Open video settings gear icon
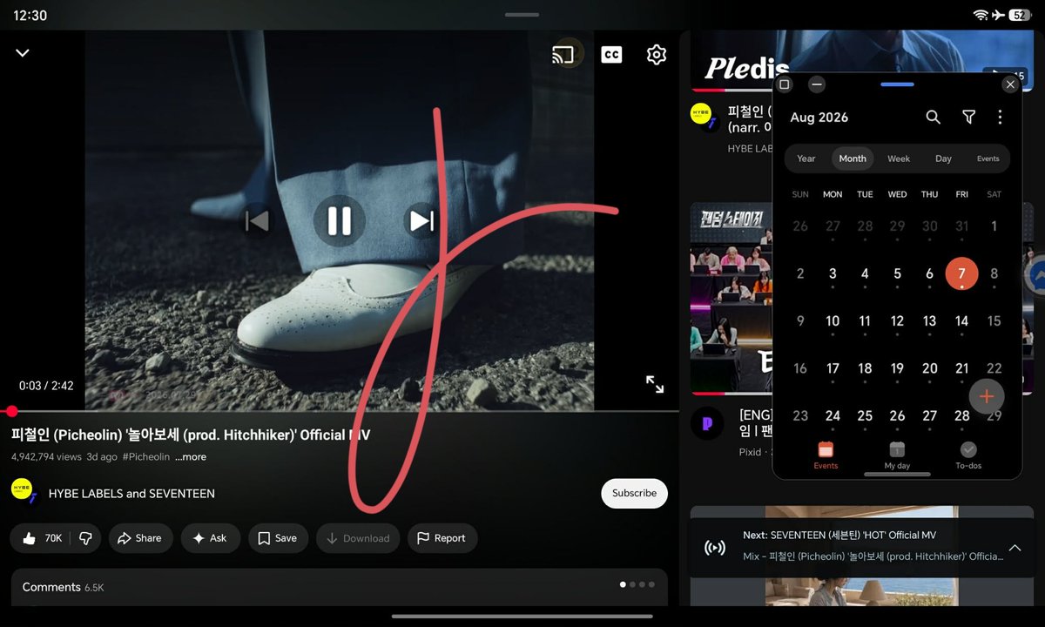The width and height of the screenshot is (1045, 627). coord(657,55)
